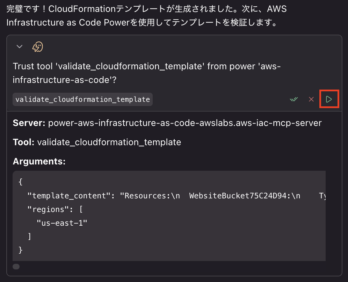Select the "us-east-1" region value
The image size is (348, 282).
[61, 223]
